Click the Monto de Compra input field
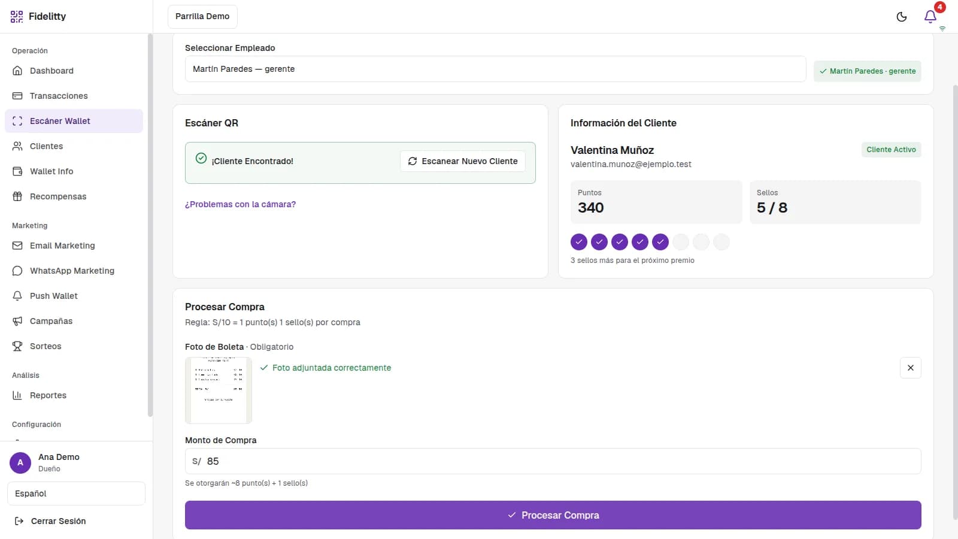 (553, 461)
